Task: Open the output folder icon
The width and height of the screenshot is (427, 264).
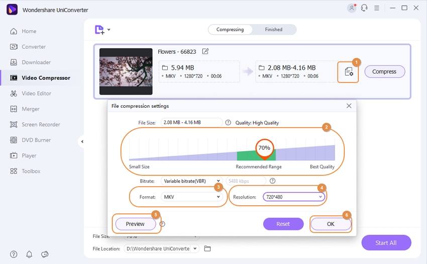Action: click(x=207, y=248)
